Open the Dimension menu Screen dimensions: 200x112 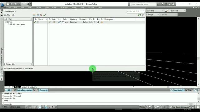pos(64,7)
